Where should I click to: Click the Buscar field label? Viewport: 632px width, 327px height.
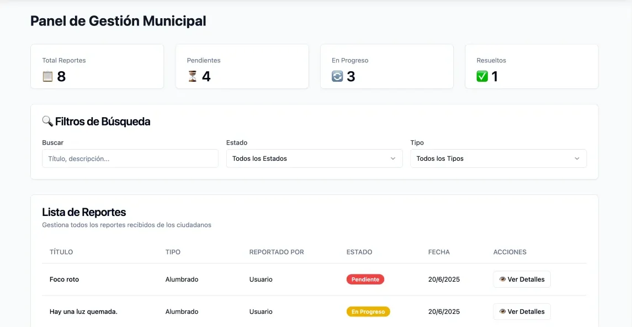click(53, 143)
